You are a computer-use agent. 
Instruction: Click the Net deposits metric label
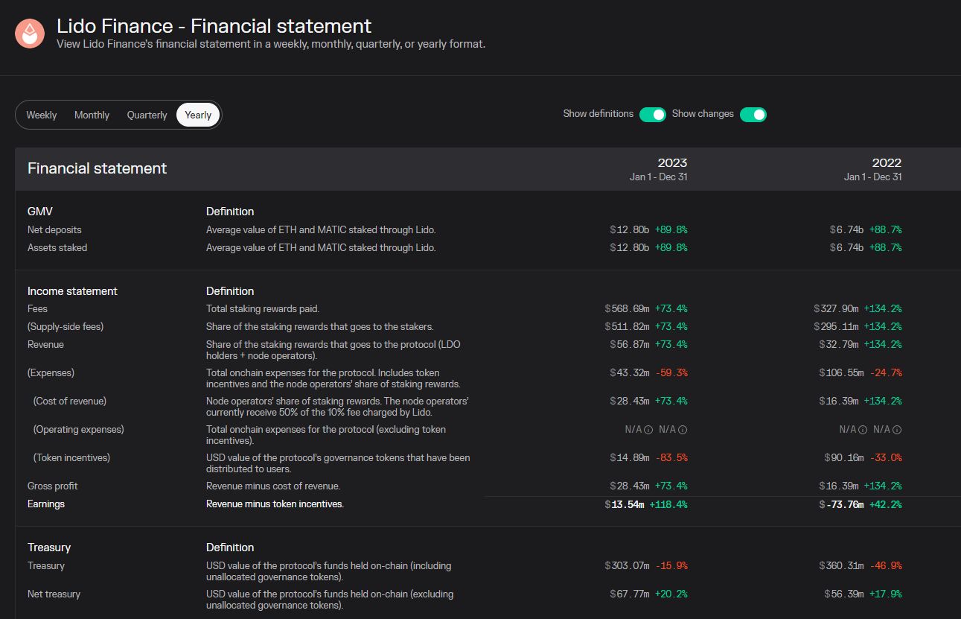point(54,230)
